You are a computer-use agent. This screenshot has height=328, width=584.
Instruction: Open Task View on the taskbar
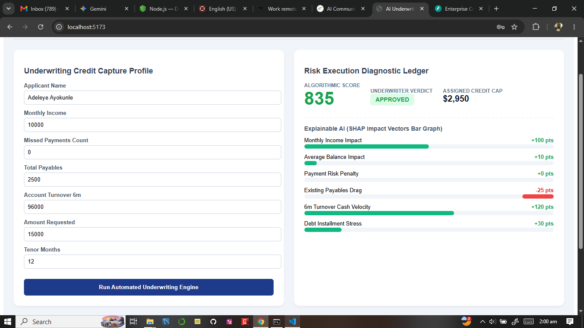click(x=133, y=322)
